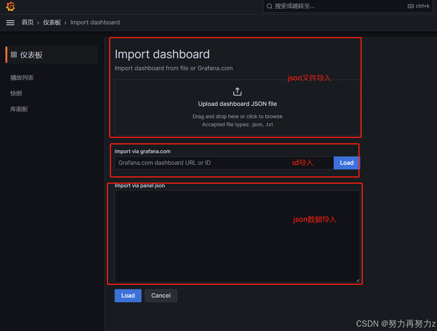The height and width of the screenshot is (331, 437).
Task: Click 'Drag and drop here or click to browse'
Action: 238,116
